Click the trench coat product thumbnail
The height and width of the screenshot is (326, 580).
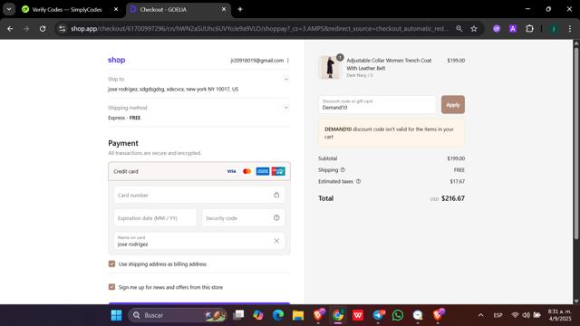330,67
